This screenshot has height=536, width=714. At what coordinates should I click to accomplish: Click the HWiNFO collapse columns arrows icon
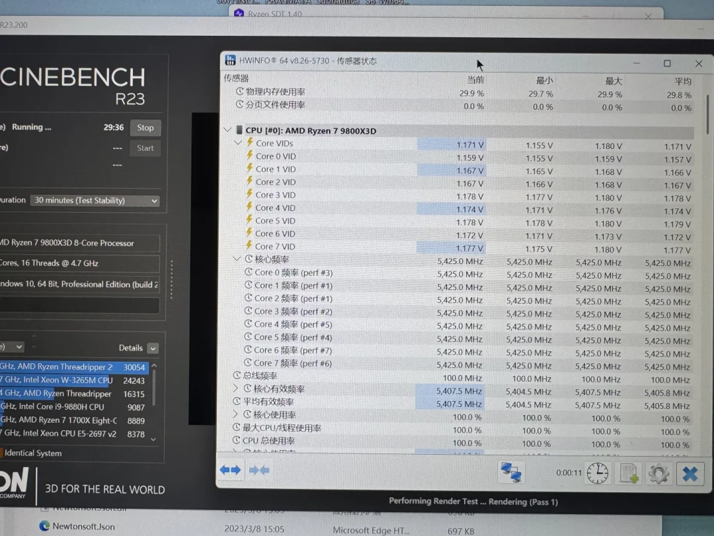tap(259, 470)
